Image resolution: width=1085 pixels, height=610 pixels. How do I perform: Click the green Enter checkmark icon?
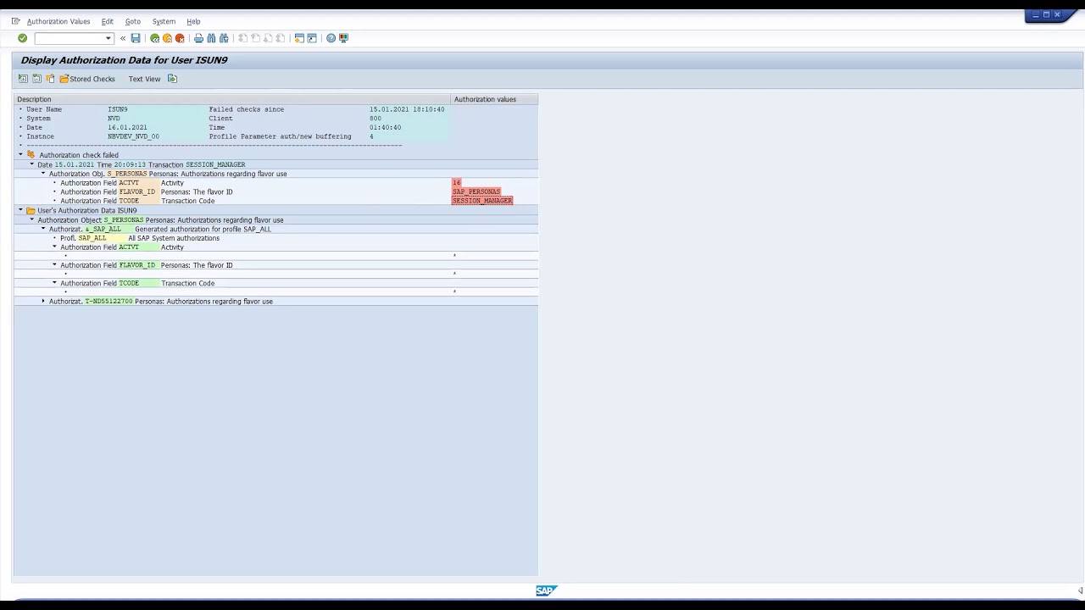22,38
